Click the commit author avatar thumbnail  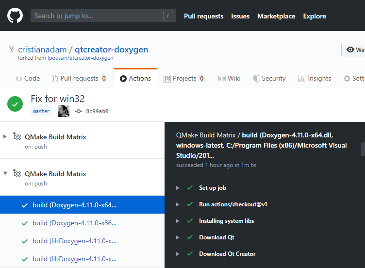tap(64, 111)
